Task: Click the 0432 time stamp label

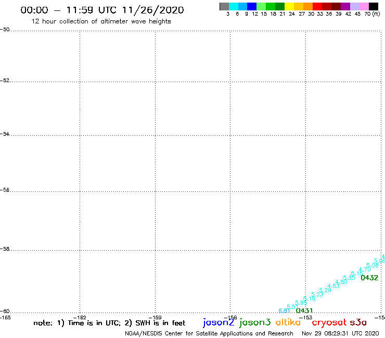Action: 369,278
